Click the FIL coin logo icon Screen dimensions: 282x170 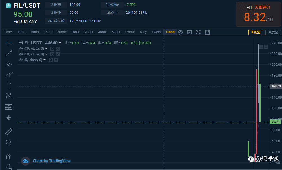[8, 6]
